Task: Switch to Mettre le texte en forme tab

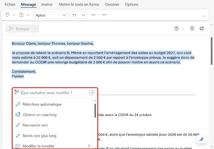Action: [x=79, y=5]
